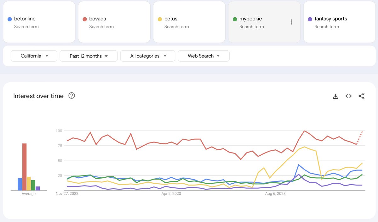Image resolution: width=378 pixels, height=222 pixels.
Task: Click the Apr 2, 2023 axis label
Action: 171,194
